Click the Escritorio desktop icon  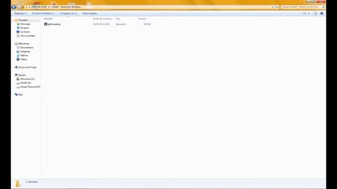tap(18, 31)
